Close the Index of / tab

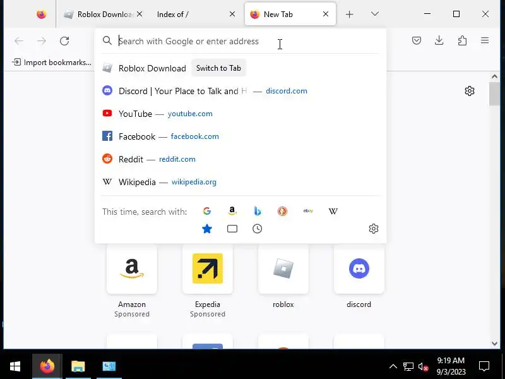(232, 14)
